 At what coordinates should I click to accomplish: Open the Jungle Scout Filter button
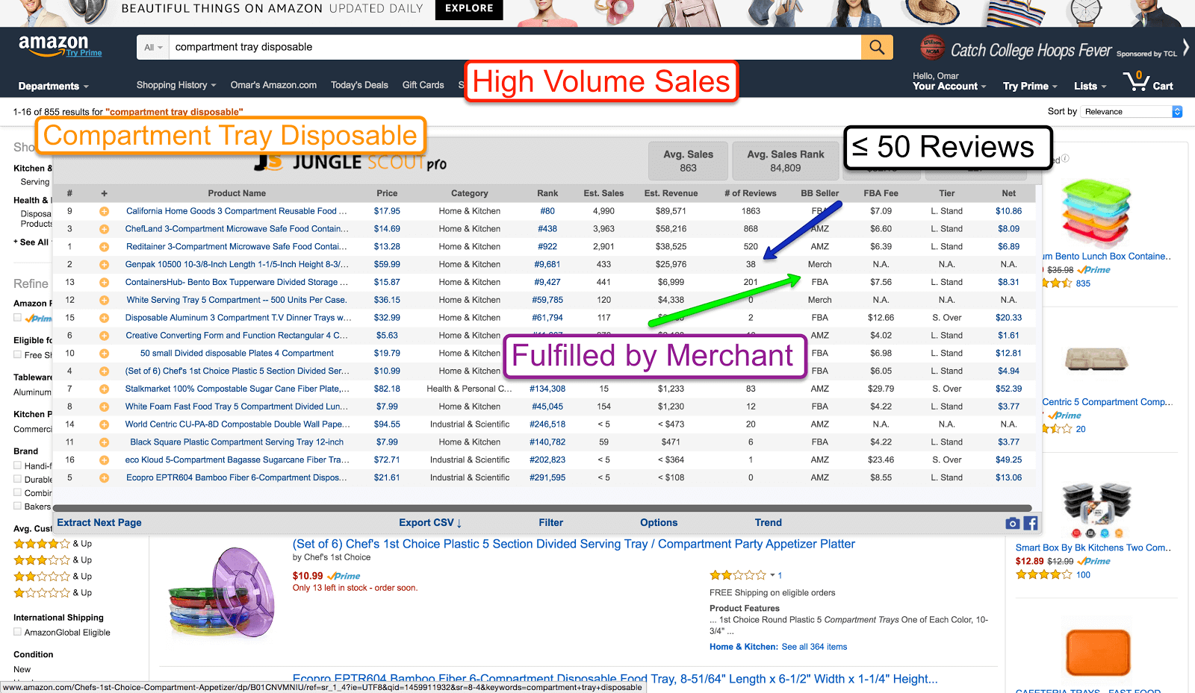[x=551, y=523]
